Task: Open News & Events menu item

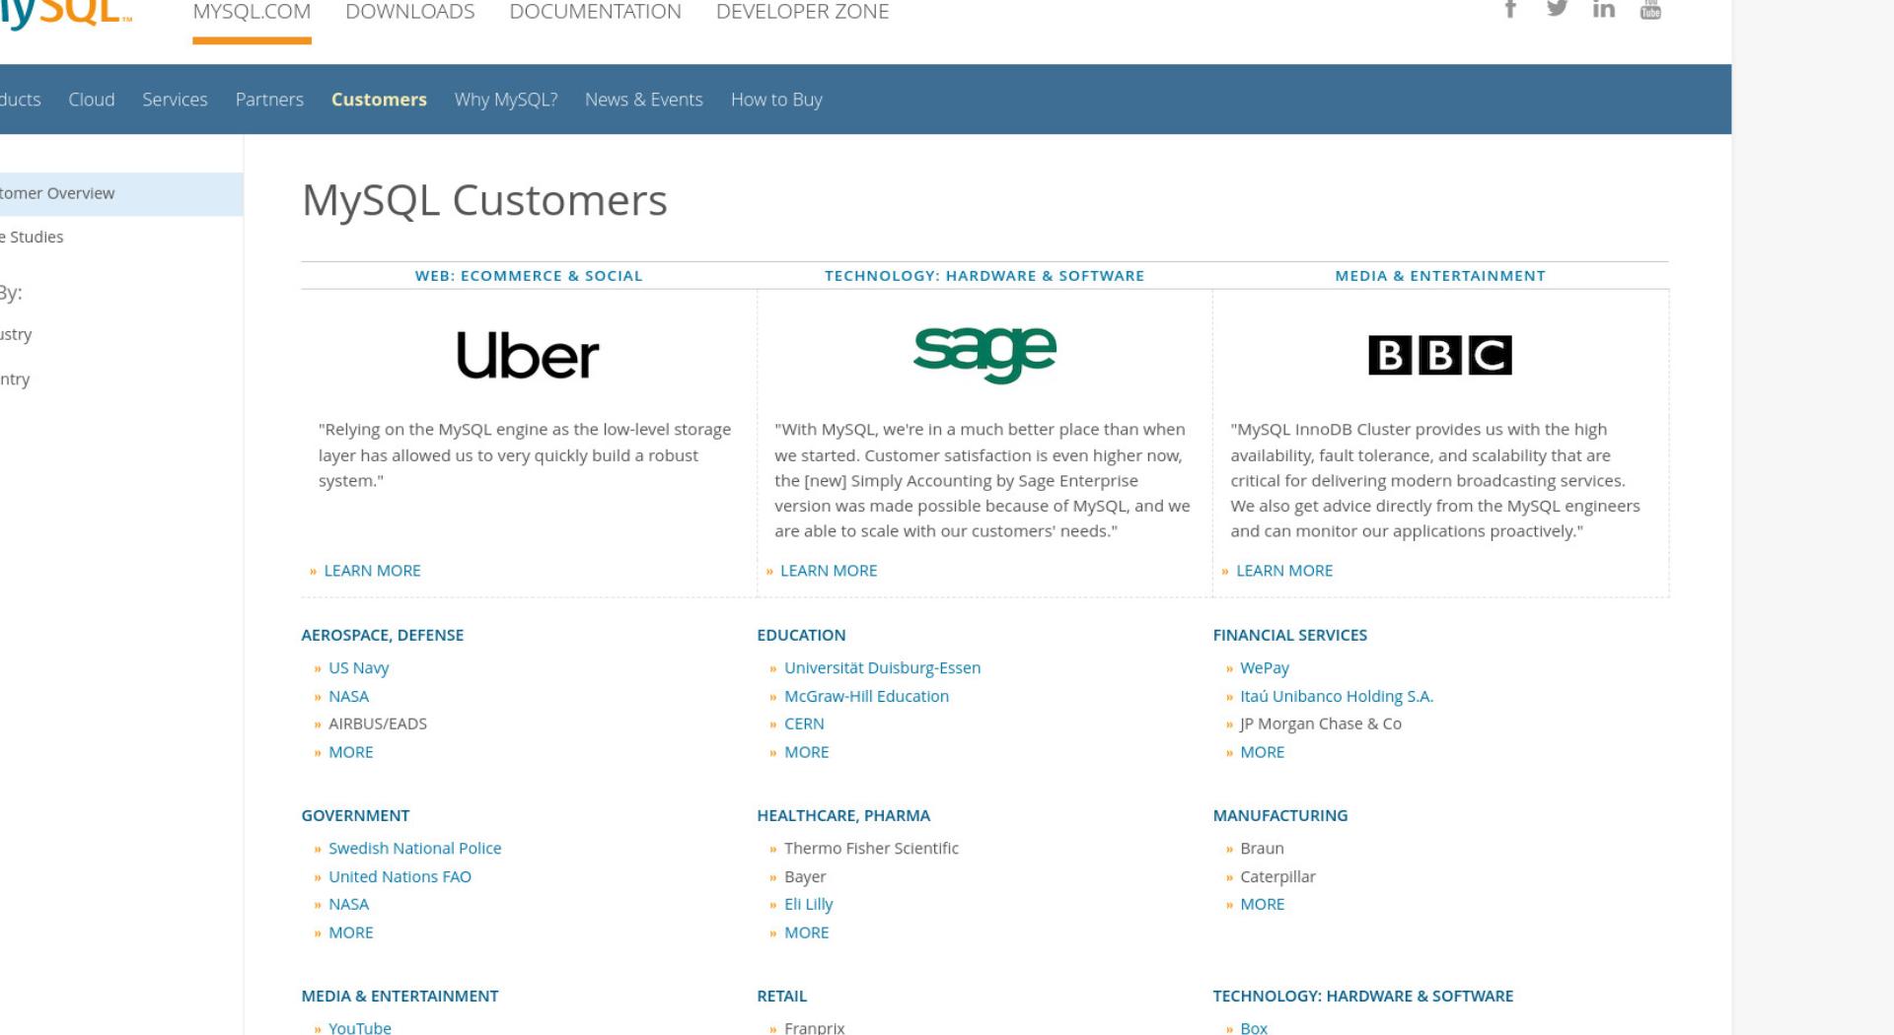Action: (x=644, y=100)
